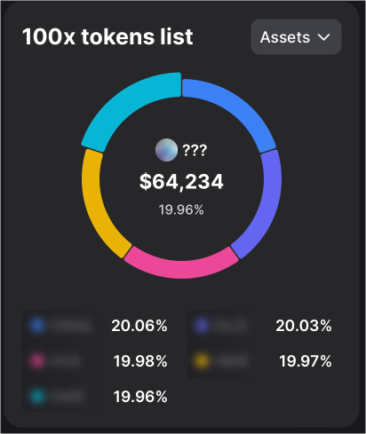The height and width of the screenshot is (434, 366).
Task: Open the Assets dropdown
Action: click(296, 37)
